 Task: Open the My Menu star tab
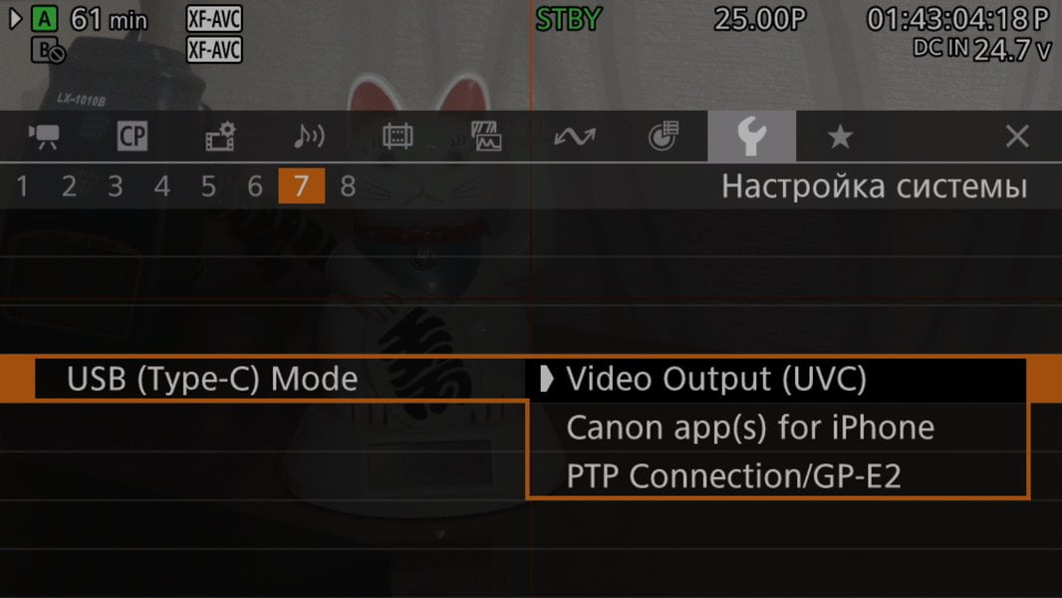[840, 137]
